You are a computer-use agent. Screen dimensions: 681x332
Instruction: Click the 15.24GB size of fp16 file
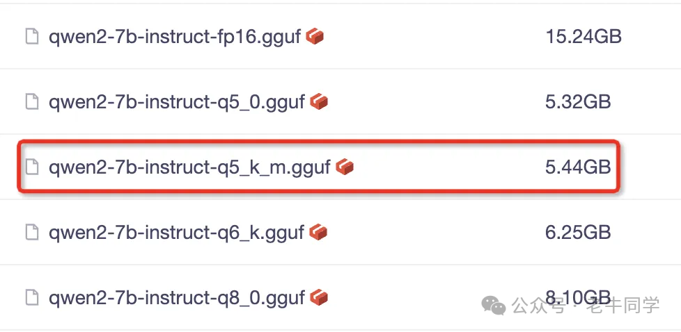584,37
